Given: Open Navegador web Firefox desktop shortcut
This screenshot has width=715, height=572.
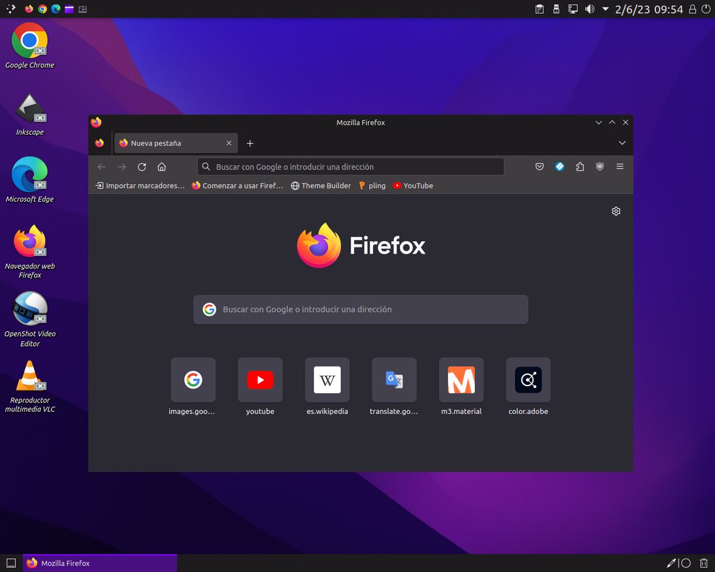Looking at the screenshot, I should [30, 251].
